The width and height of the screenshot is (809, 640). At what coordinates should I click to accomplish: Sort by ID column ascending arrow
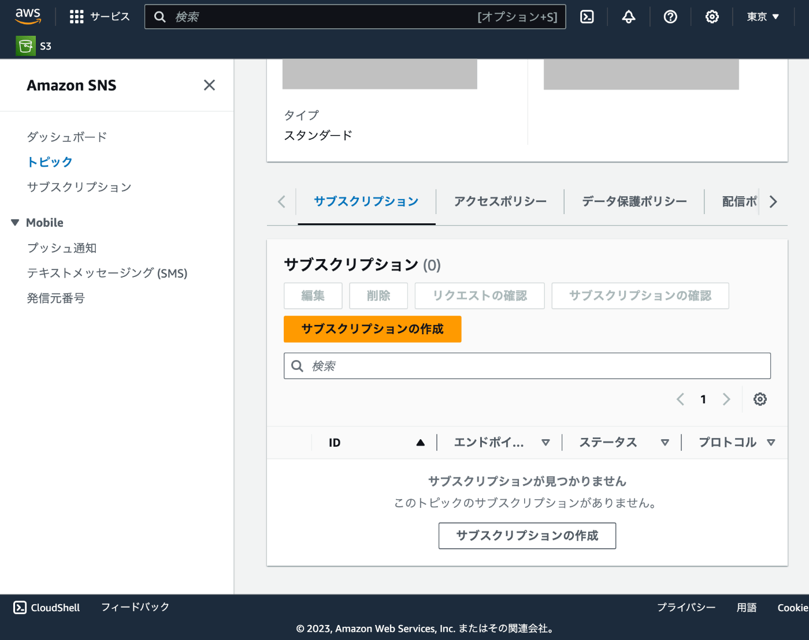(421, 443)
